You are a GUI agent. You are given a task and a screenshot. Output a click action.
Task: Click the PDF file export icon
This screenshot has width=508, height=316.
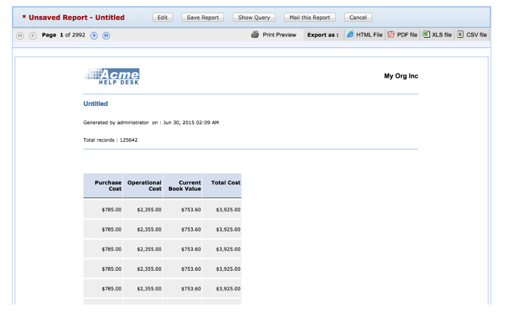[391, 35]
